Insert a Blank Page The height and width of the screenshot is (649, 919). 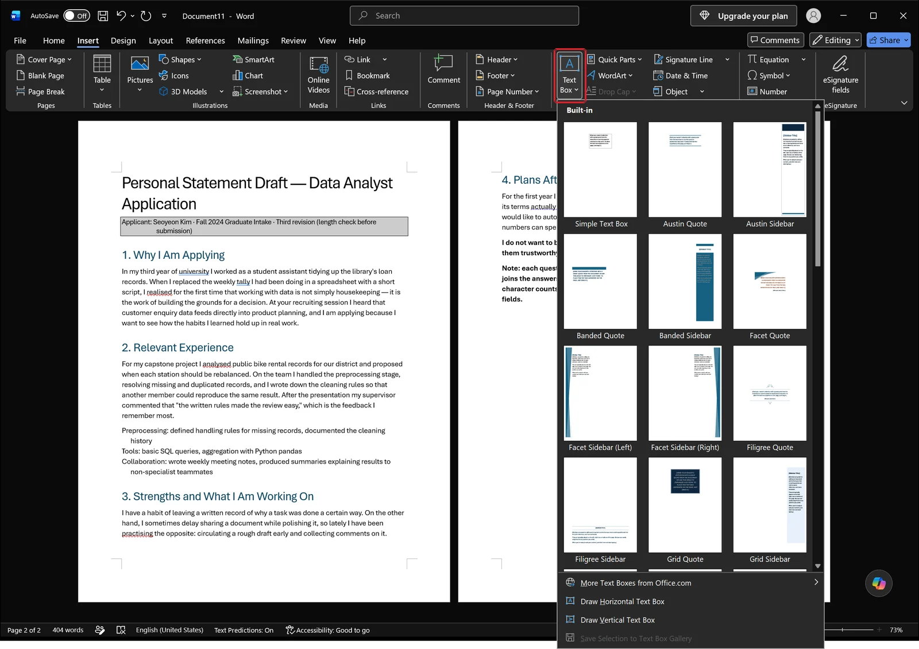click(40, 76)
